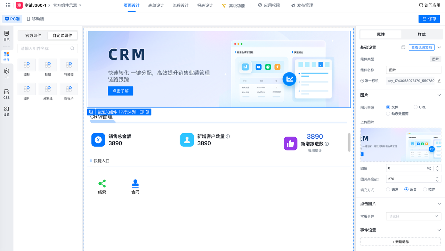Click the edit pencil beside 唯一标识
The image size is (445, 251).
pyautogui.click(x=439, y=81)
